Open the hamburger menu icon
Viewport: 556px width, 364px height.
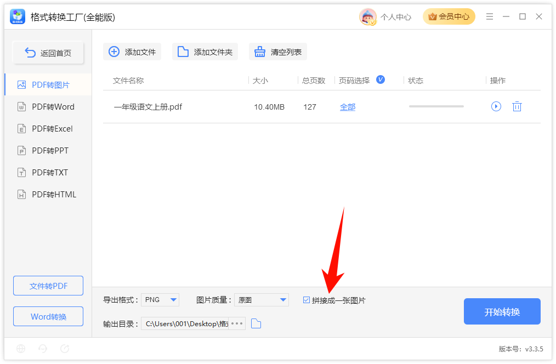(x=489, y=16)
